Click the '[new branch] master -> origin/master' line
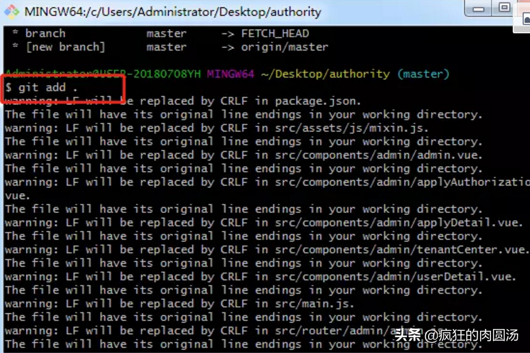Viewport: 530px width, 353px height. tap(170, 47)
